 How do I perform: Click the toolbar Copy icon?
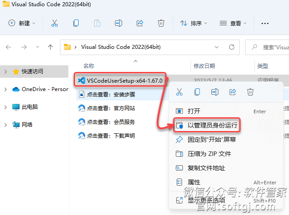point(76,23)
